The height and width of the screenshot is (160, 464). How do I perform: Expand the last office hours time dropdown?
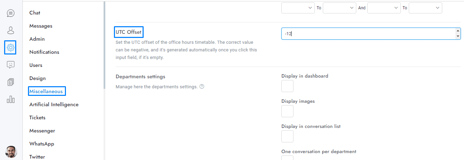click(x=425, y=8)
